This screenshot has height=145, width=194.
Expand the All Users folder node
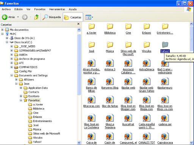pos(16,80)
